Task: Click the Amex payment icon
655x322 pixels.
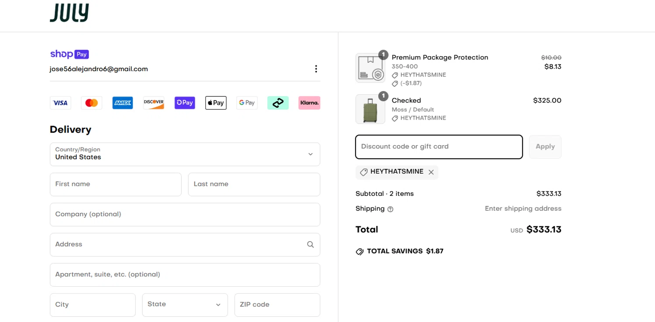Action: (x=123, y=103)
